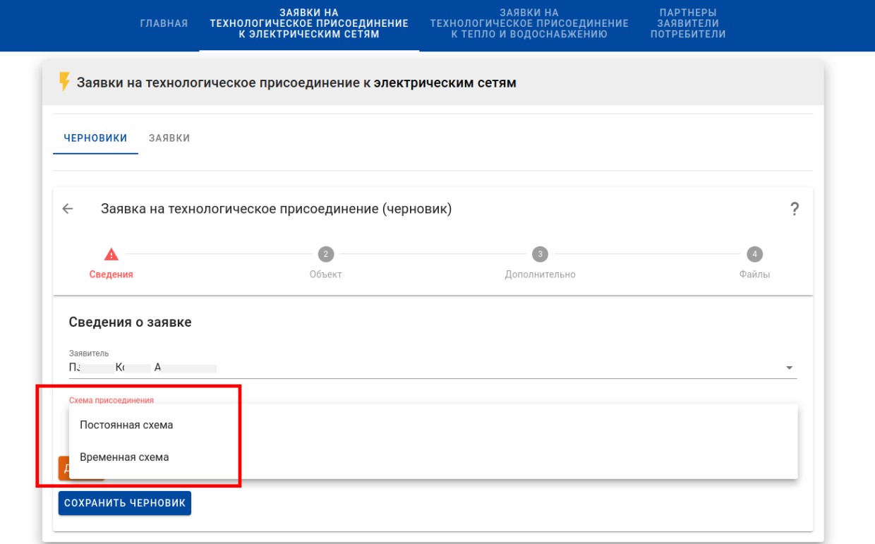
Task: Open the Главная navigation item
Action: pos(164,23)
